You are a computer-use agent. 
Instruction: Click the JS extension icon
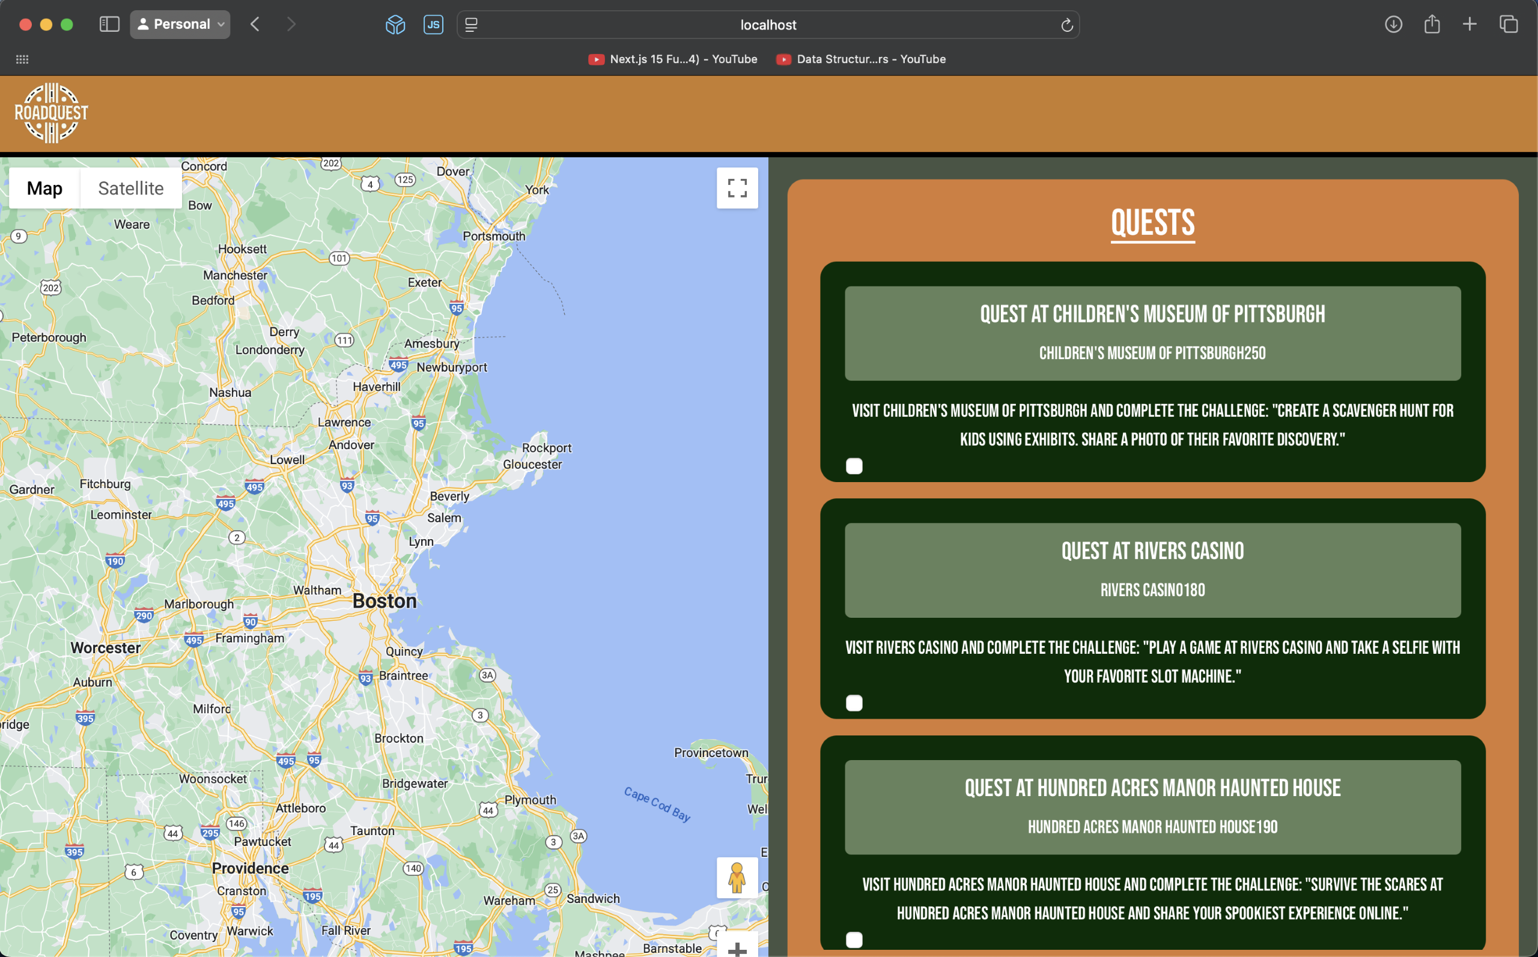pos(433,25)
